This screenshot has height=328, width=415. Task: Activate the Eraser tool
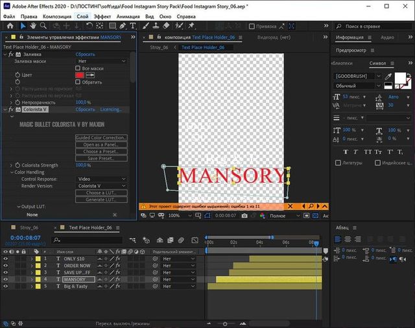point(166,27)
